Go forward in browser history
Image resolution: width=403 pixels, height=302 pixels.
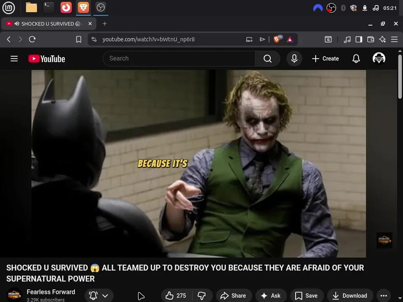point(20,39)
